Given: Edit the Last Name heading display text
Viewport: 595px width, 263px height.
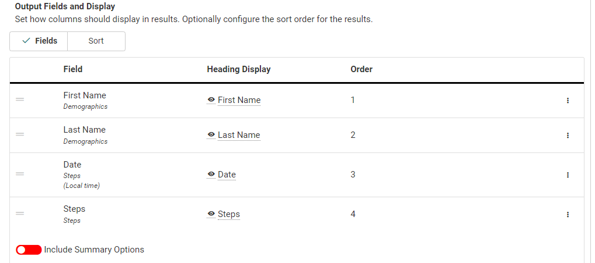Looking at the screenshot, I should pyautogui.click(x=239, y=135).
